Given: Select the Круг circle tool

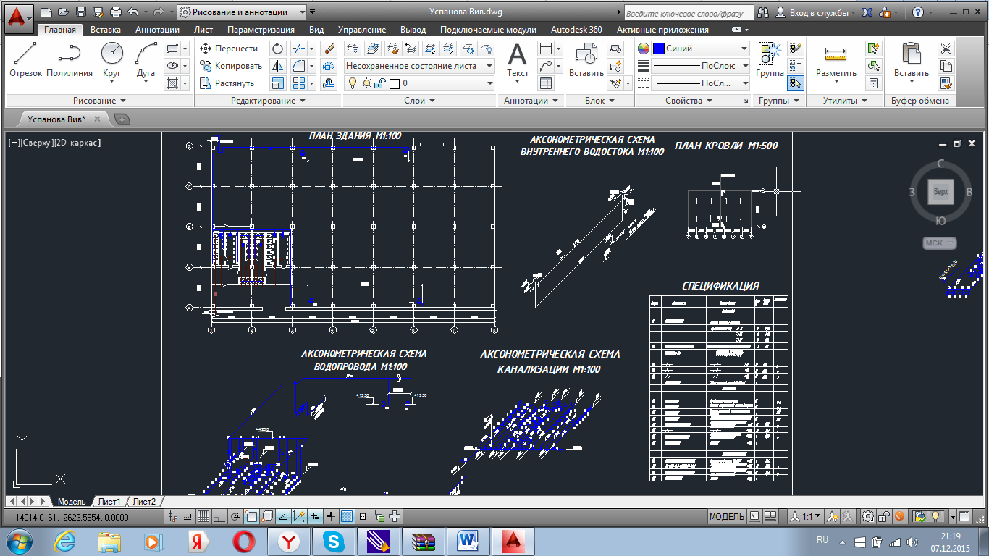Looking at the screenshot, I should point(111,59).
